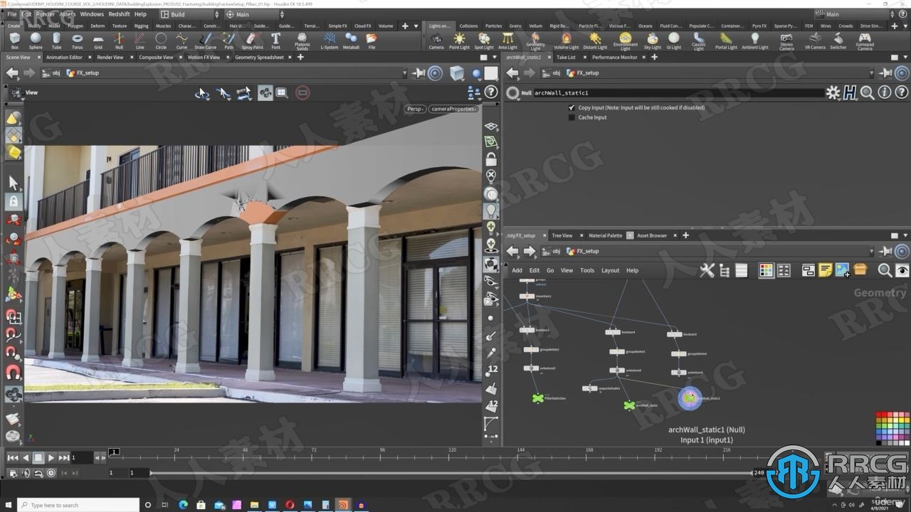The image size is (911, 512).
Task: Expand the Scene View path dropdown arrow
Action: (405, 73)
